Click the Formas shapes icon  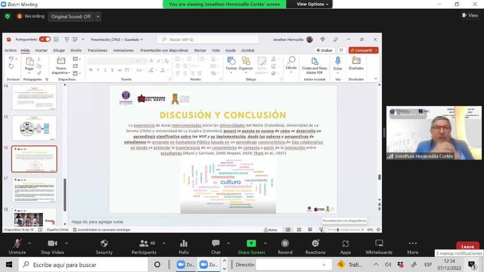[231, 61]
